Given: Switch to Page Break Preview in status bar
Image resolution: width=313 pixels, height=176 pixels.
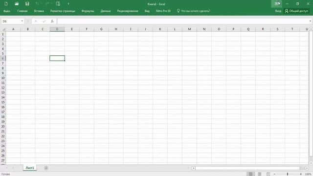Looking at the screenshot, I should (268, 174).
